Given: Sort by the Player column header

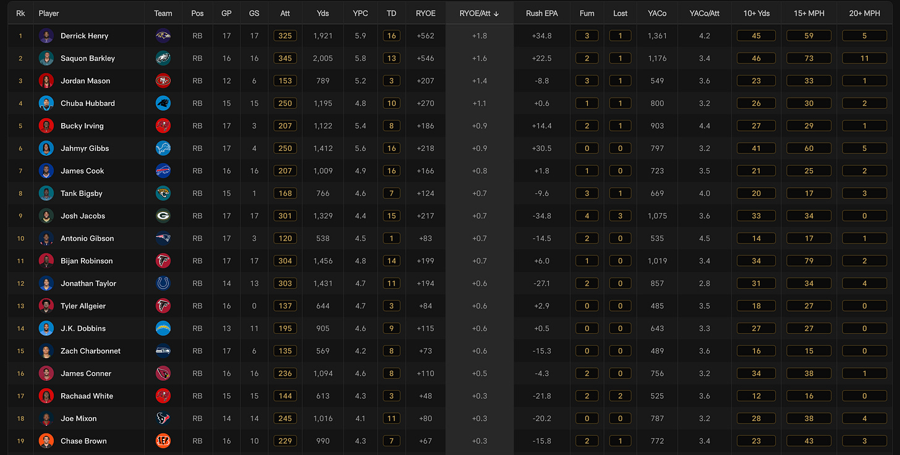Looking at the screenshot, I should click(49, 13).
